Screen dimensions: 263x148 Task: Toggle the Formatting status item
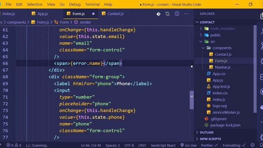[x=234, y=145]
